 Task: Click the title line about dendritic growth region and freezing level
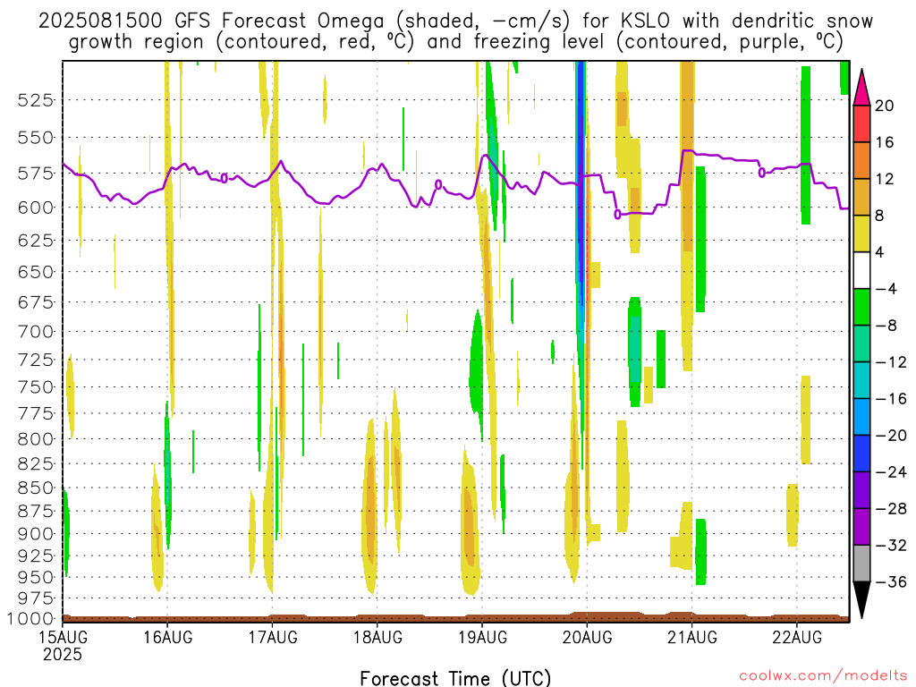tap(455, 42)
